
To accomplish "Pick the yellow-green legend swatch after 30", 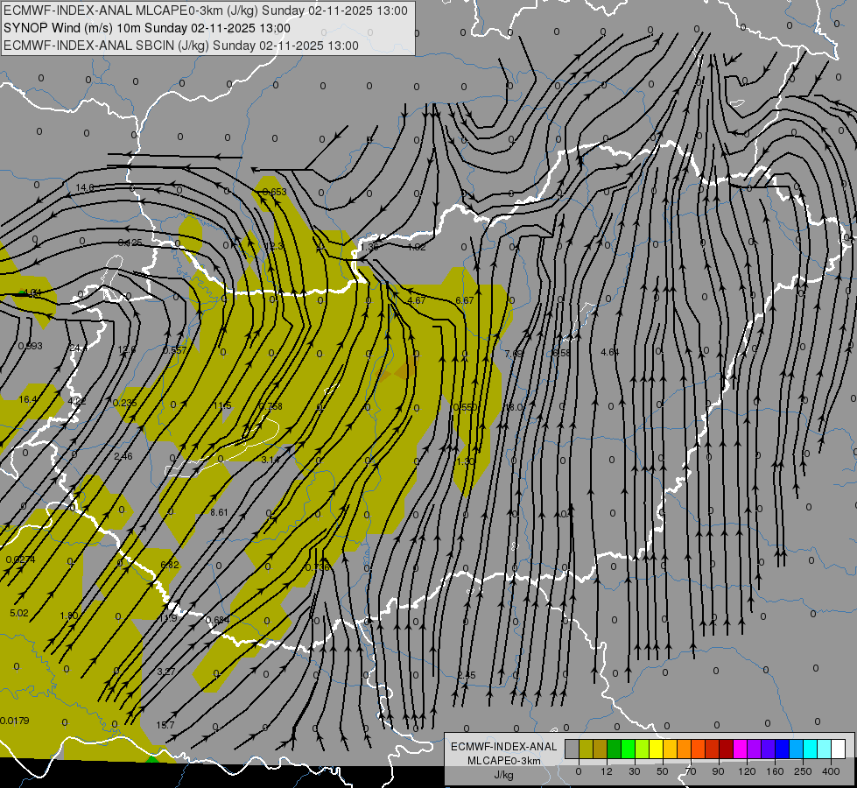I will pyautogui.click(x=643, y=749).
